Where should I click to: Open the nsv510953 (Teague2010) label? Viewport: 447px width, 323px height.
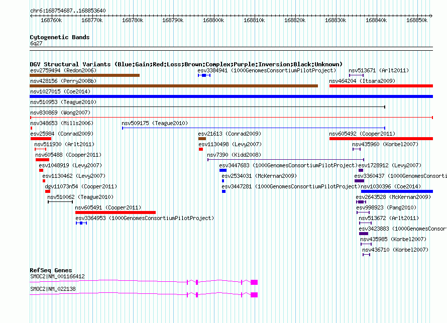pyautogui.click(x=63, y=102)
